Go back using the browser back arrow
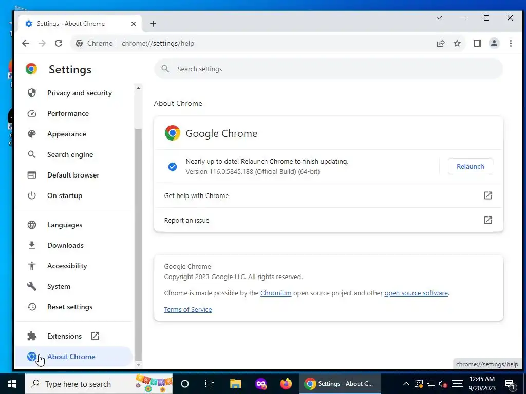 [x=26, y=43]
